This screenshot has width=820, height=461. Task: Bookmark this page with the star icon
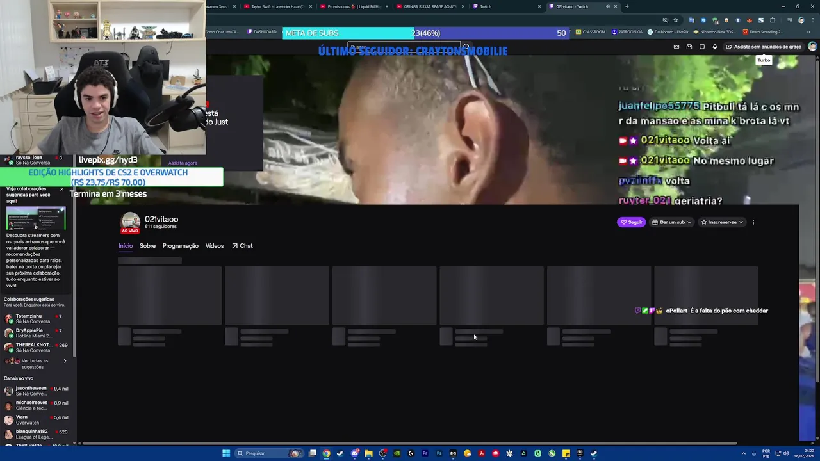675,20
